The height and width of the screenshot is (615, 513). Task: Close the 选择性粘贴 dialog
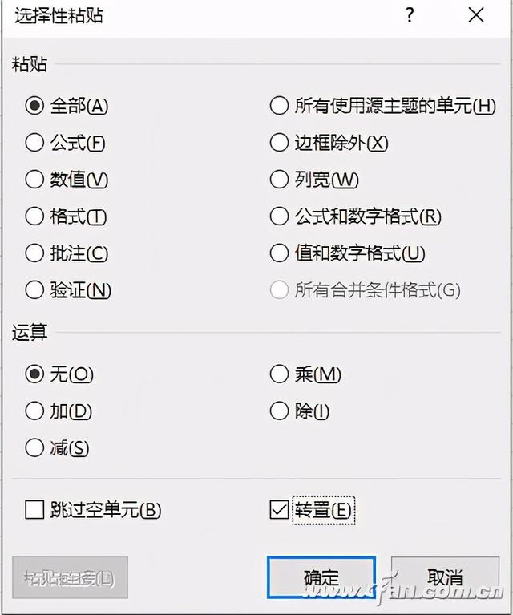coord(476,15)
